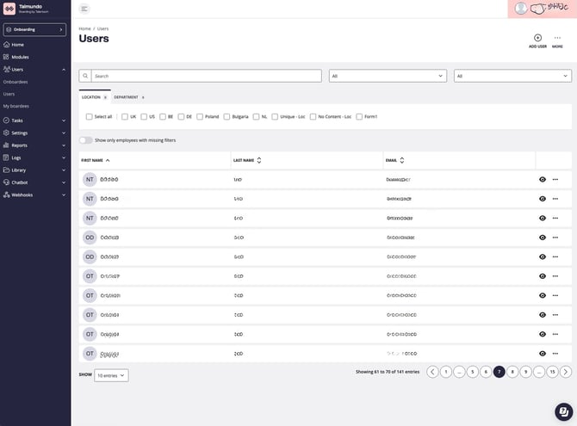
Task: Check the UK location checkbox
Action: (125, 117)
